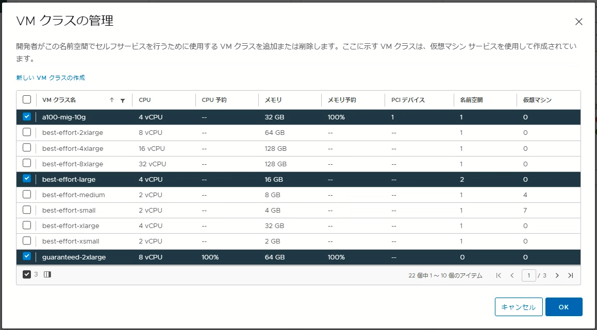The width and height of the screenshot is (597, 330).
Task: Click best-effort-medium virtual machine count 4
Action: click(x=525, y=195)
